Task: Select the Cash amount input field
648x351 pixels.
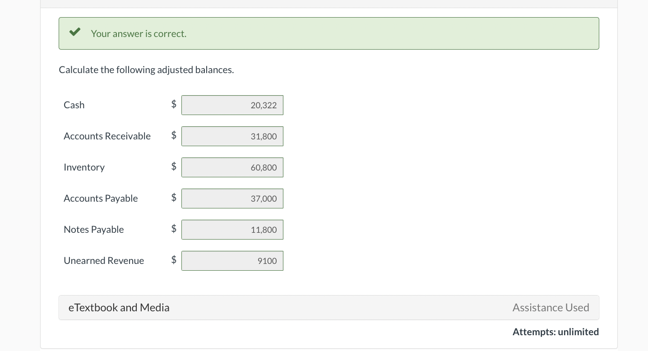Action: coord(232,105)
